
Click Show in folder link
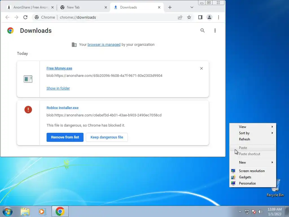(58, 88)
